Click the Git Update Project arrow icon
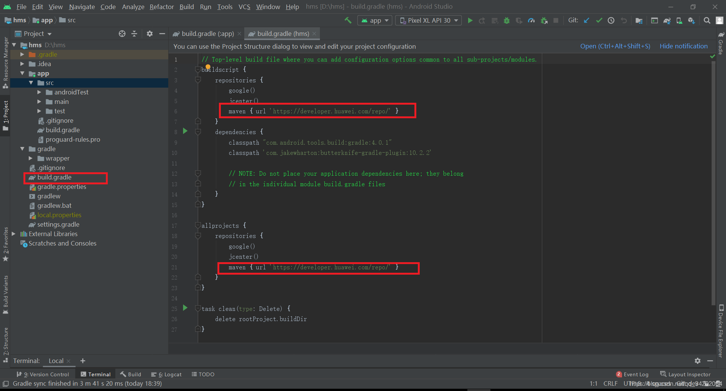The width and height of the screenshot is (726, 391). [x=586, y=20]
